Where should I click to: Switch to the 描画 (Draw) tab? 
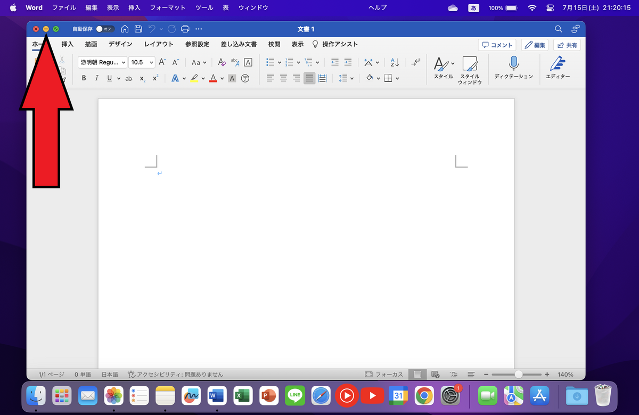[x=91, y=45]
